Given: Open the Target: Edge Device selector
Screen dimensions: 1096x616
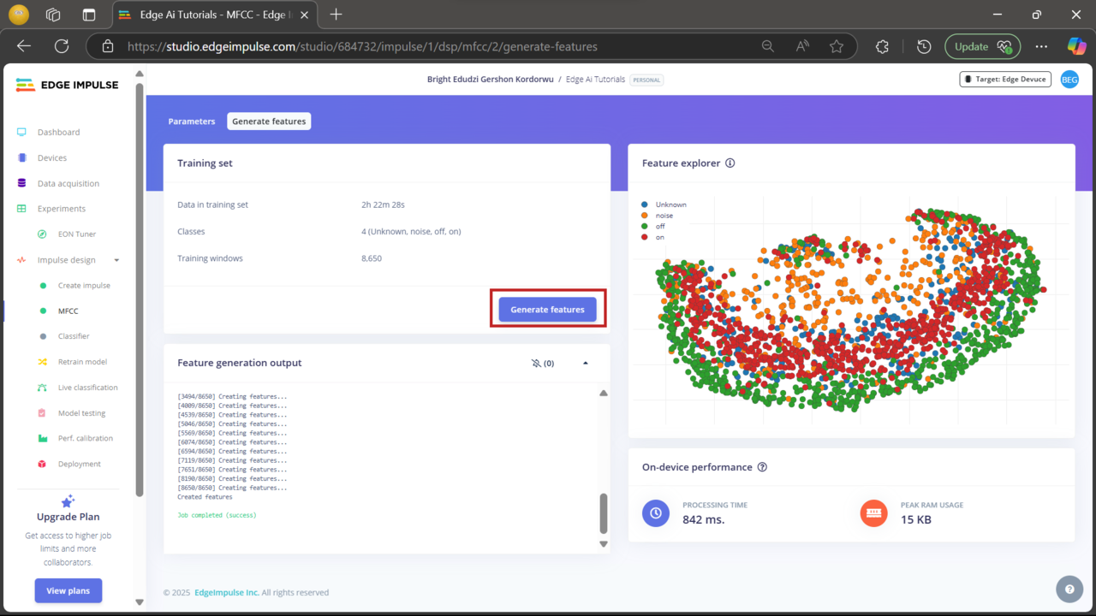Looking at the screenshot, I should point(1005,80).
